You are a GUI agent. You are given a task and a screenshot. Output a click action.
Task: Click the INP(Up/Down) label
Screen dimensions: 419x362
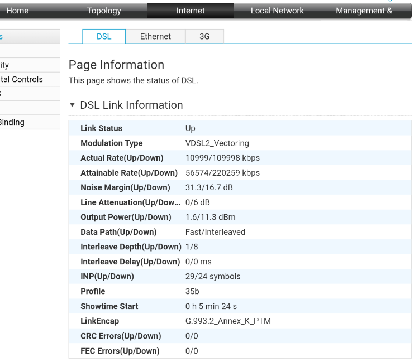107,276
